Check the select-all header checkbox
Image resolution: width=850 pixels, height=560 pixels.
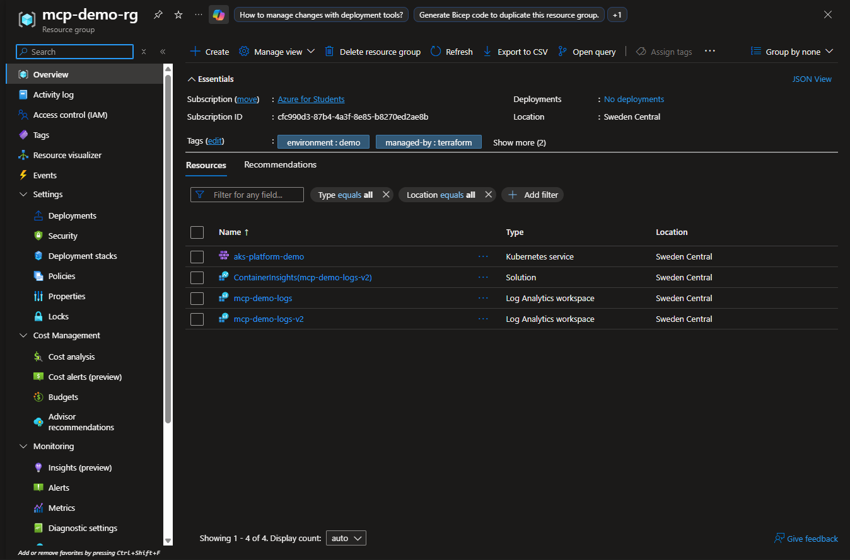point(197,232)
